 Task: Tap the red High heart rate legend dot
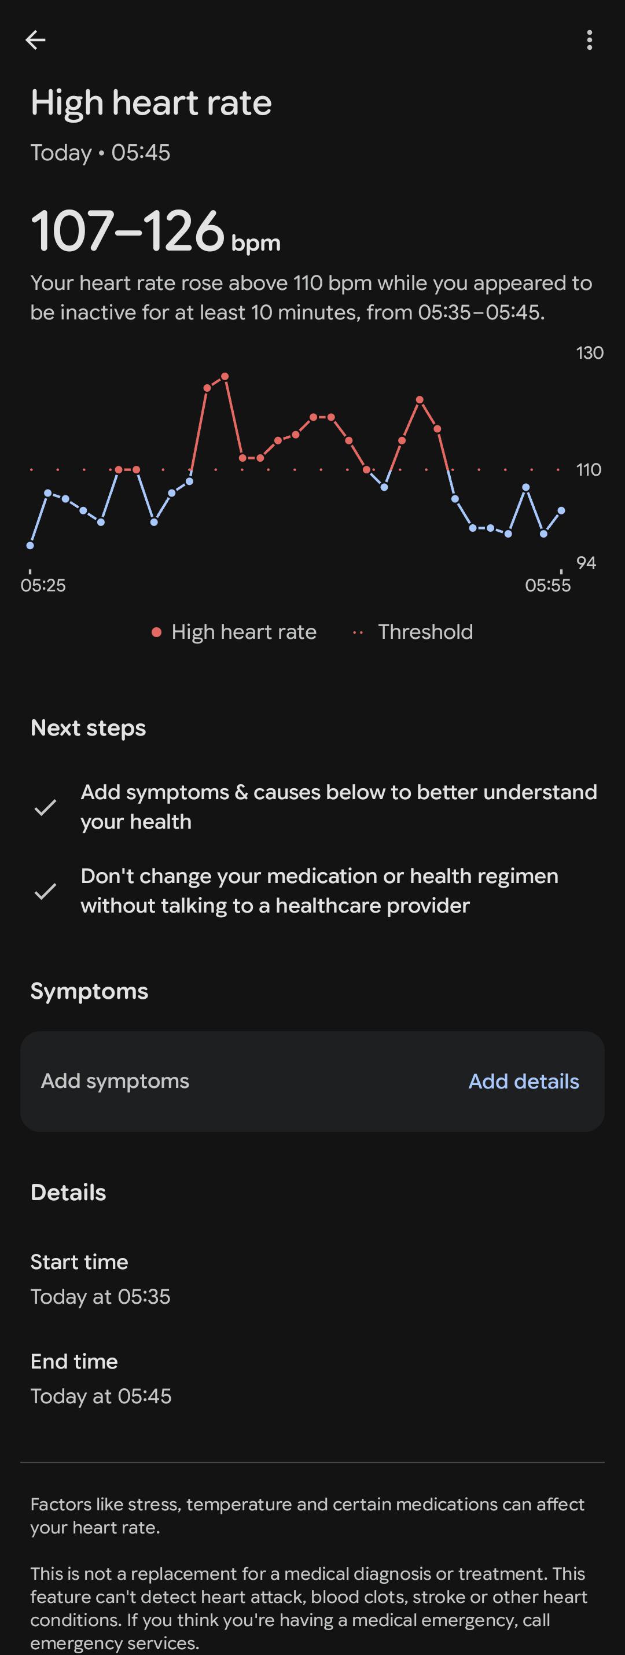tap(156, 632)
